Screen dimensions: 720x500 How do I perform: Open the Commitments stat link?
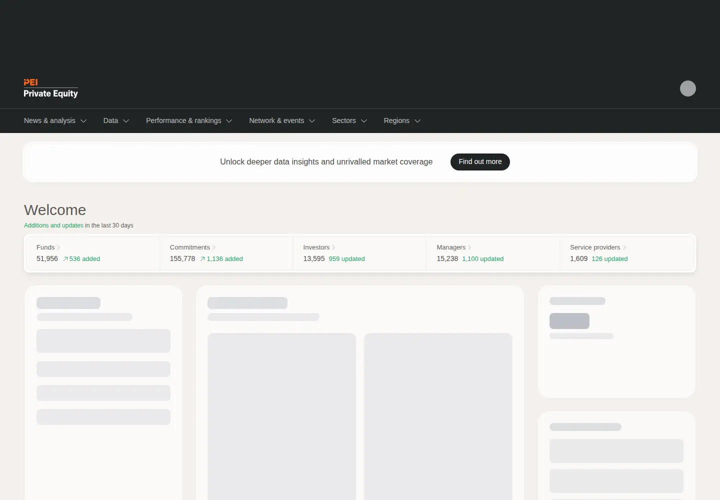[x=192, y=247]
